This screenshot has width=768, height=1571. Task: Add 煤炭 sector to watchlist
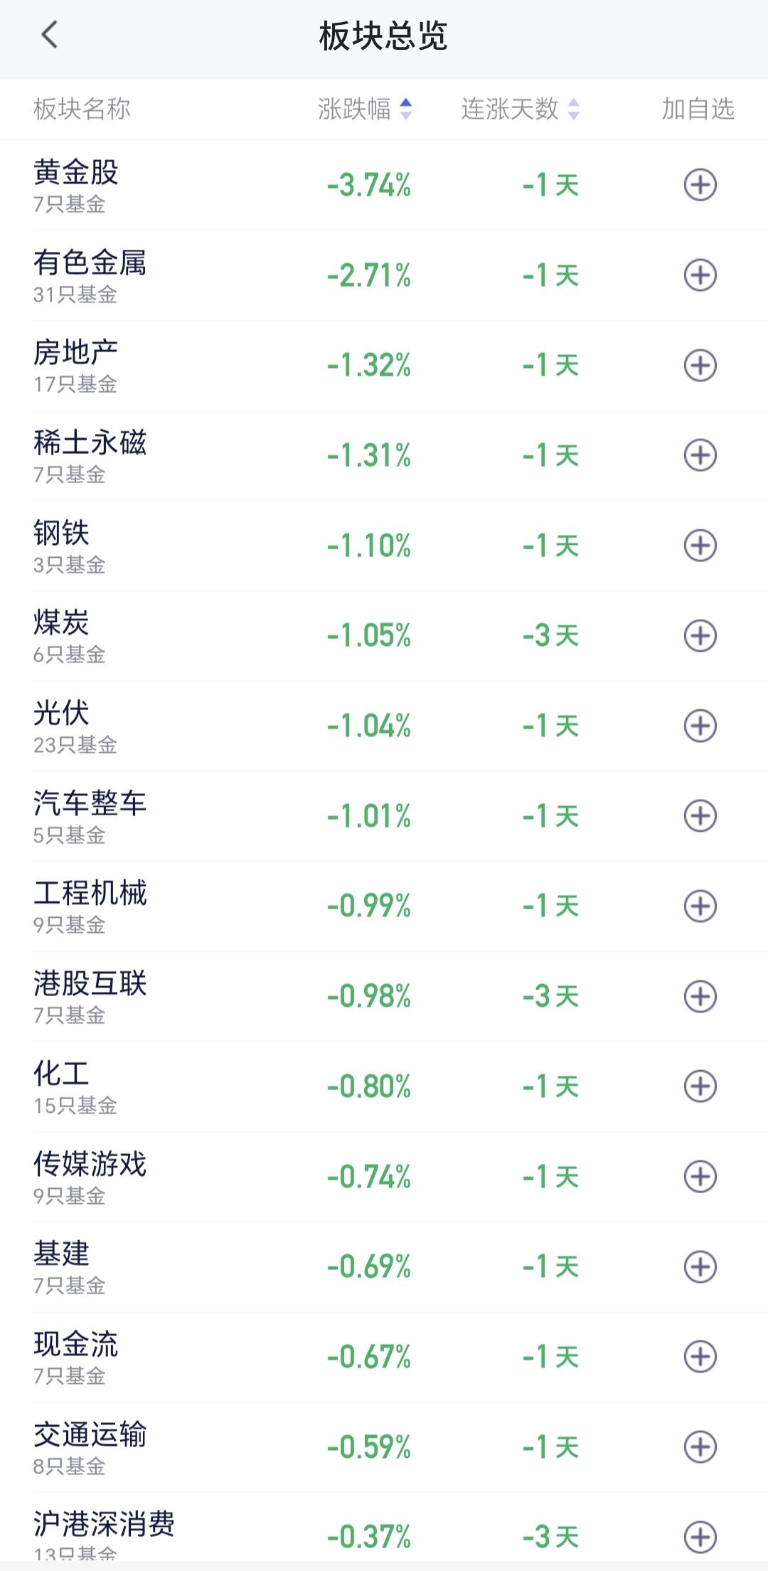tap(700, 635)
